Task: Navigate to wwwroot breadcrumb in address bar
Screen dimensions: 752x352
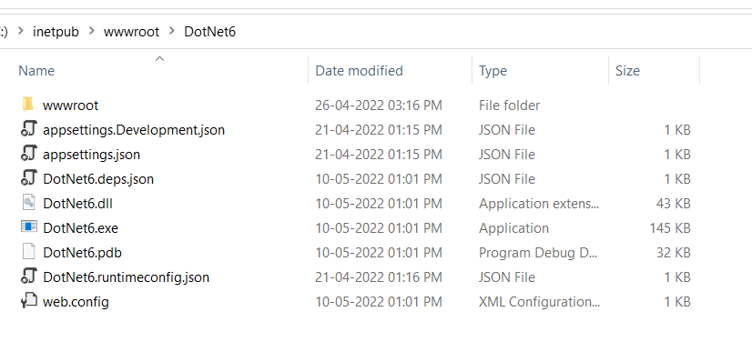Action: [131, 32]
